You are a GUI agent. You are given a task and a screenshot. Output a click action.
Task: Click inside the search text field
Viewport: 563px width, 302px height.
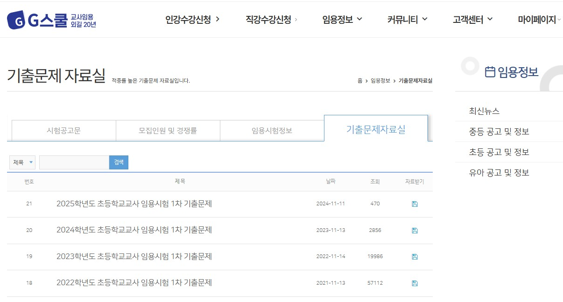[x=74, y=162]
